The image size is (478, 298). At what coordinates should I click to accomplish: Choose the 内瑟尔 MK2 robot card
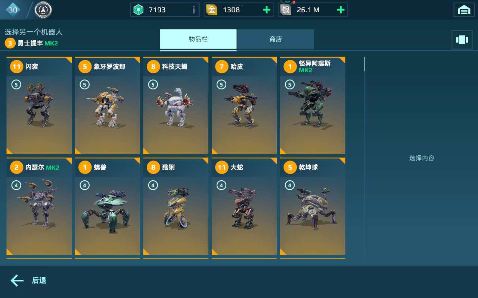point(39,206)
